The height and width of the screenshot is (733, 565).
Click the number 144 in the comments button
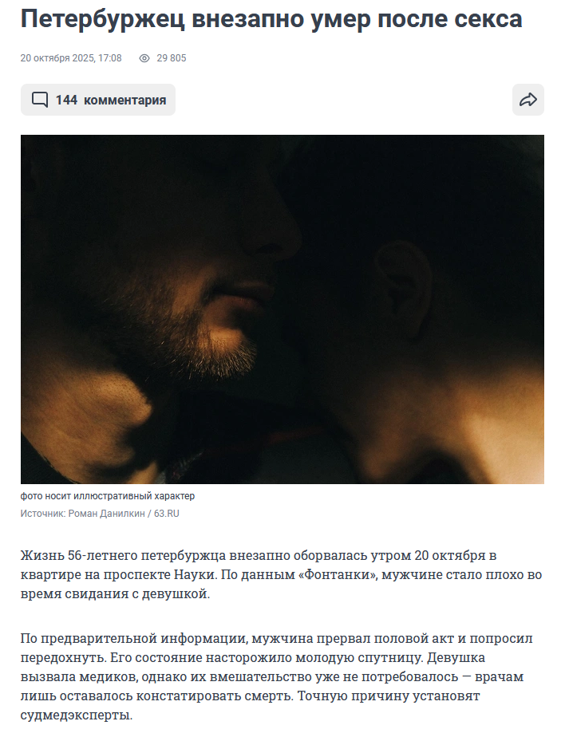[x=66, y=100]
